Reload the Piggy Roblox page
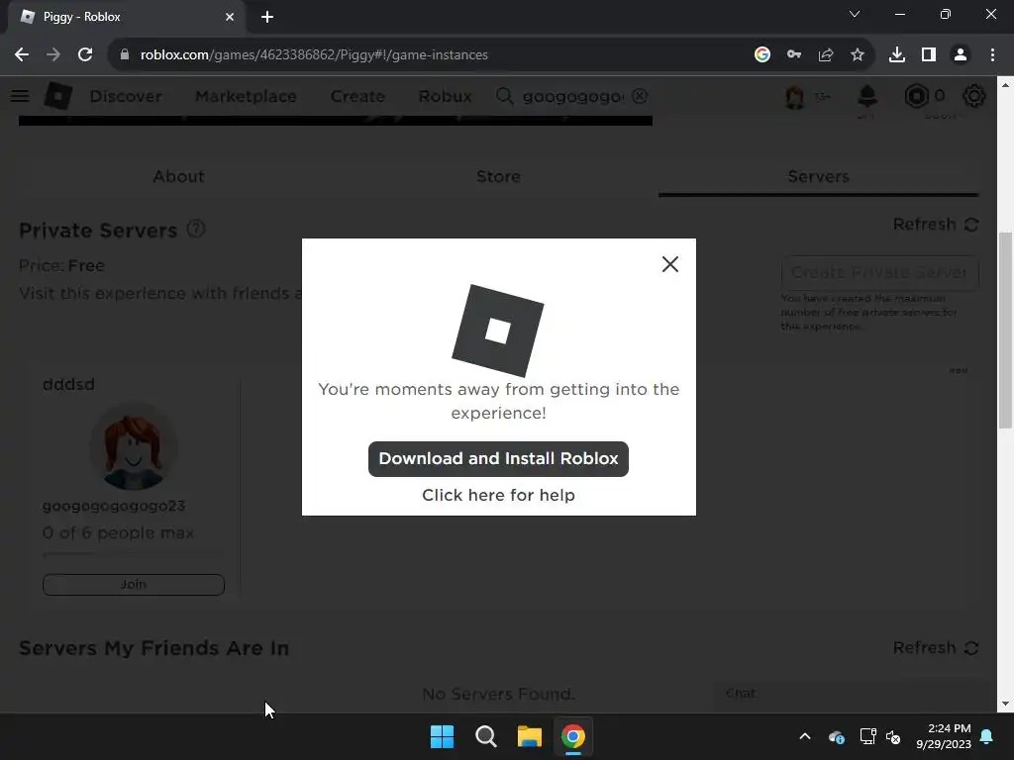The width and height of the screenshot is (1014, 760). tap(85, 55)
